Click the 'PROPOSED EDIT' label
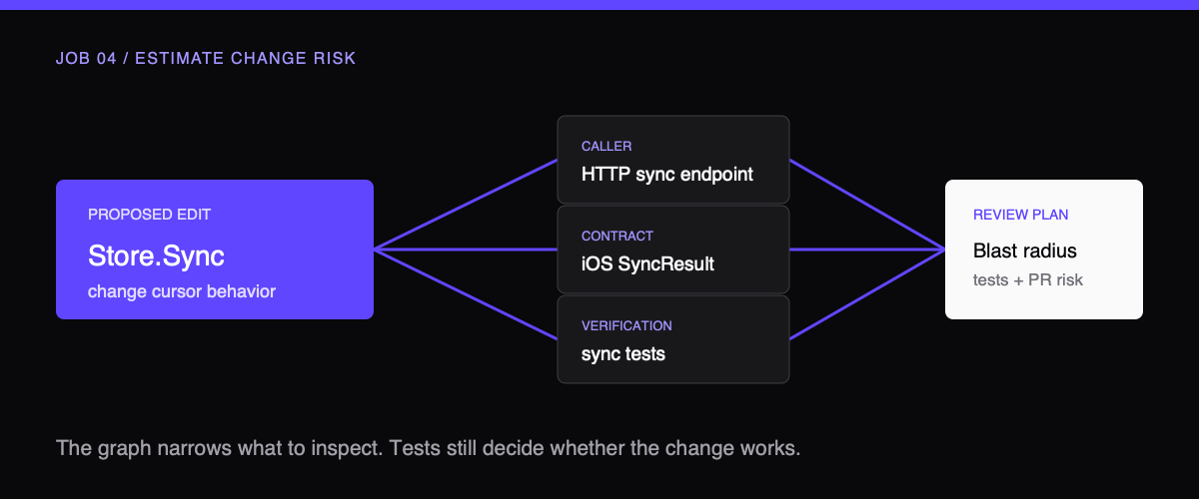Image resolution: width=1199 pixels, height=499 pixels. pyautogui.click(x=149, y=215)
